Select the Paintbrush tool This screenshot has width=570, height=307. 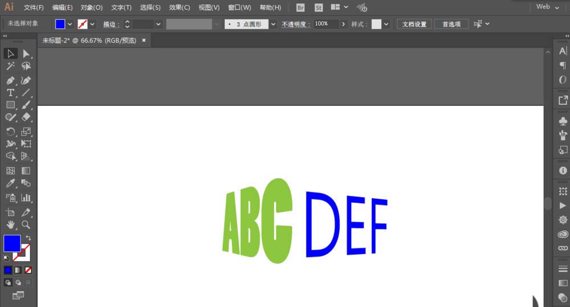[26, 105]
